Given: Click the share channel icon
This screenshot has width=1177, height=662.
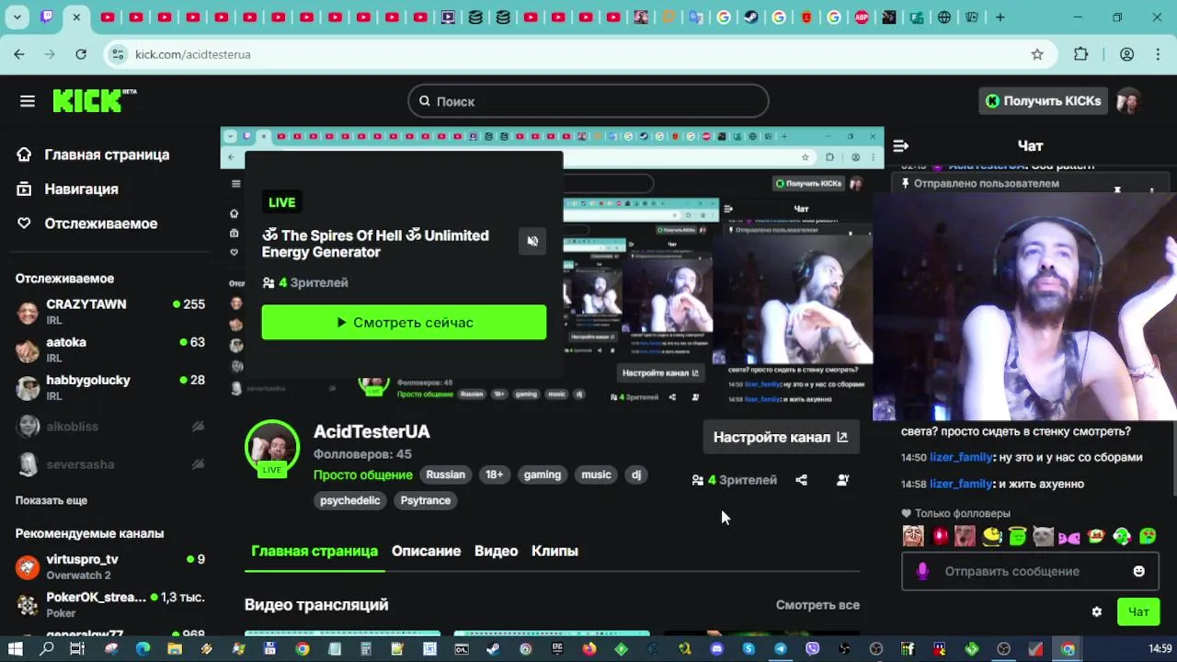Looking at the screenshot, I should 801,480.
